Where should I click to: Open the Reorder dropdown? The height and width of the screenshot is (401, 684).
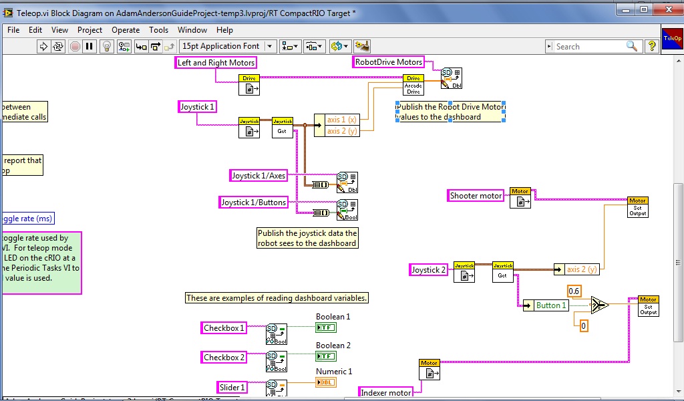point(339,46)
